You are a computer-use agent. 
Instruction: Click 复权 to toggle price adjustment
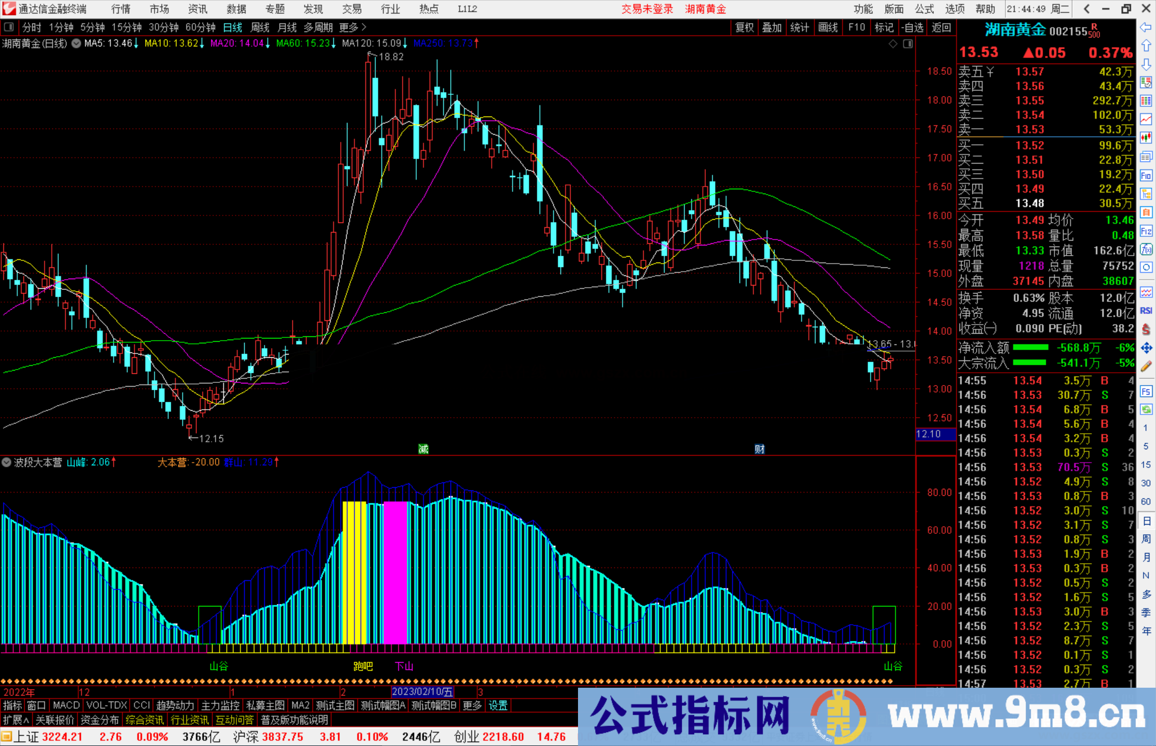point(744,27)
